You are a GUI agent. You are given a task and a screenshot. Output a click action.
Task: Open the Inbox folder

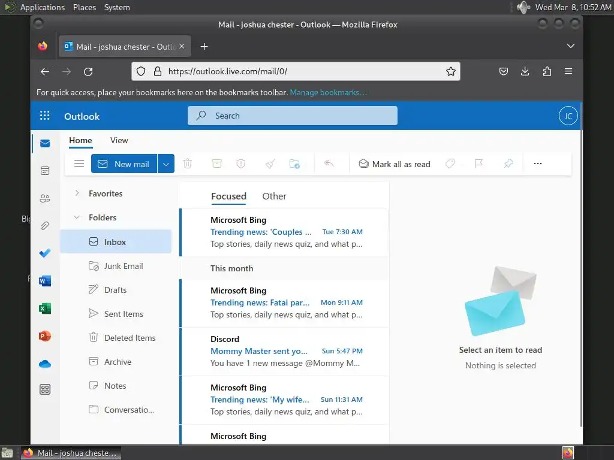pyautogui.click(x=116, y=242)
